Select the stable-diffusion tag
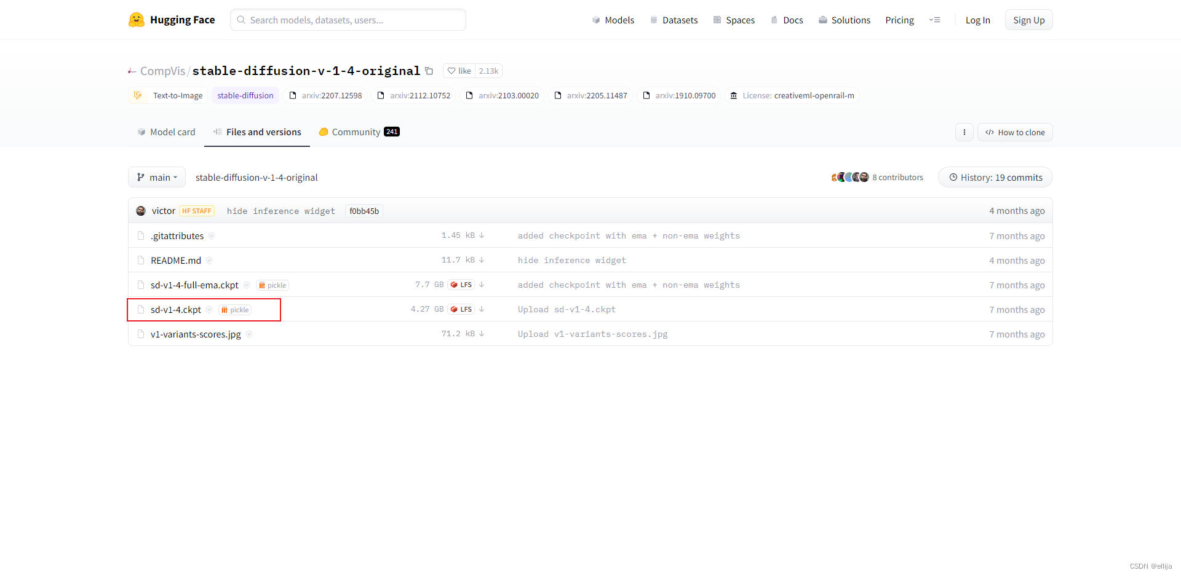This screenshot has width=1181, height=576. (x=245, y=95)
